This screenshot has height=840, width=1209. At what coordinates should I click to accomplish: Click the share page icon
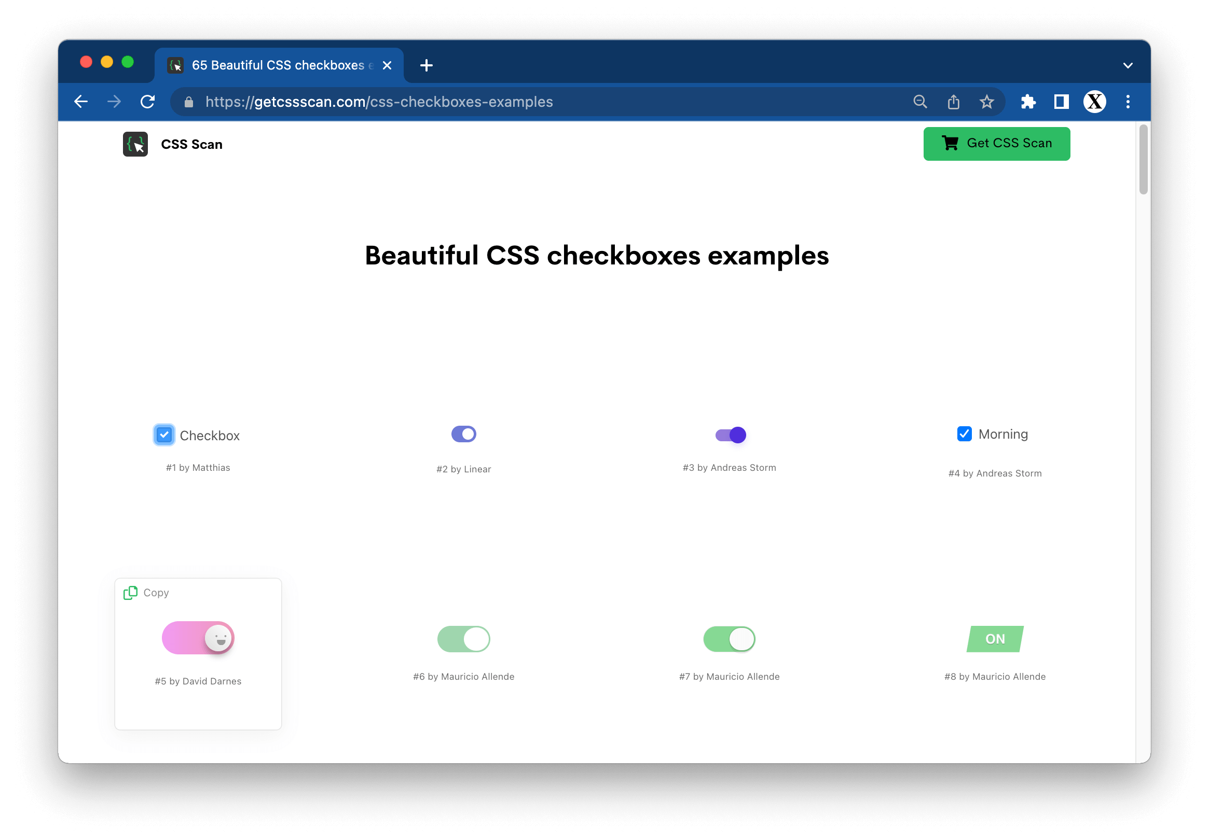(954, 102)
